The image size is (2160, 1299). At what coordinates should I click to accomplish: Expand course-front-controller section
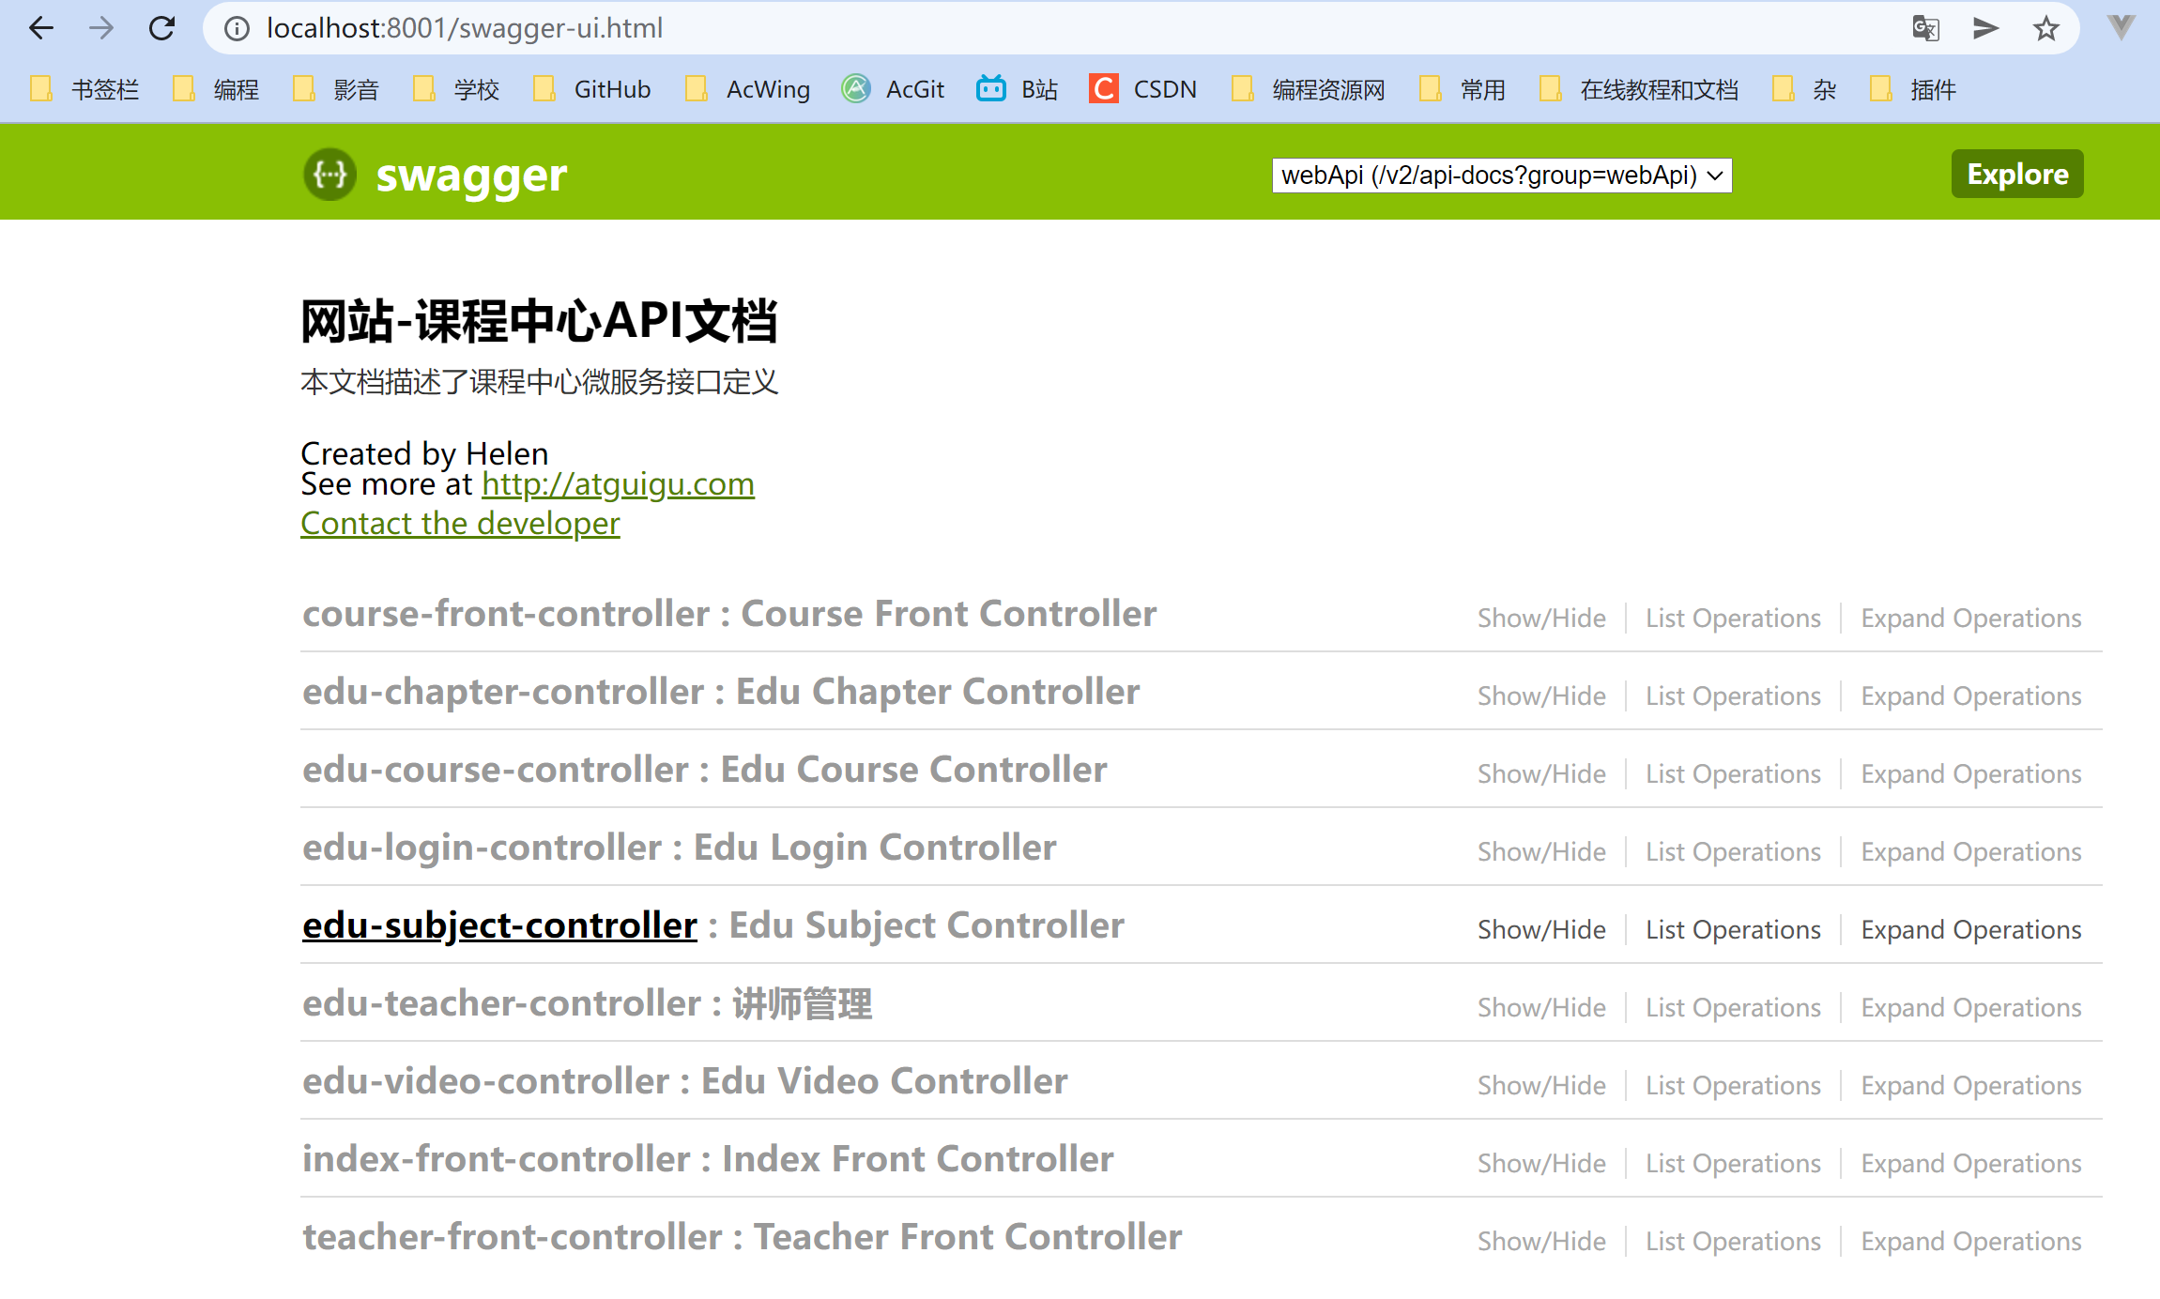click(x=506, y=614)
